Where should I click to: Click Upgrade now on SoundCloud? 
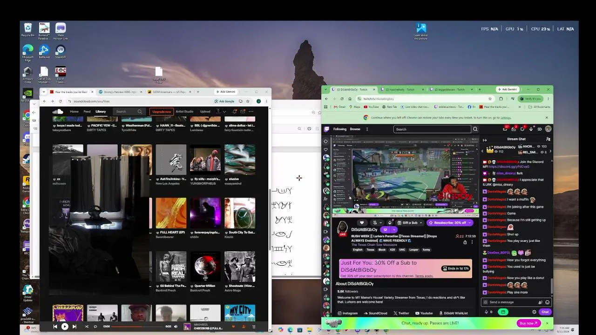tap(162, 112)
